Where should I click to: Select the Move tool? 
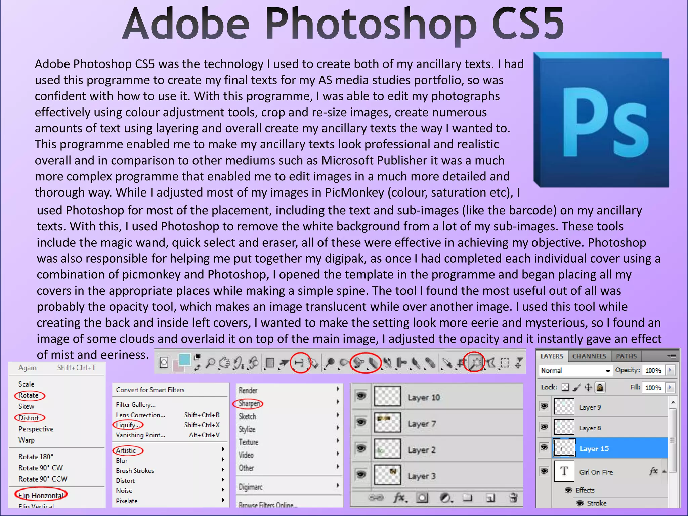coord(519,363)
